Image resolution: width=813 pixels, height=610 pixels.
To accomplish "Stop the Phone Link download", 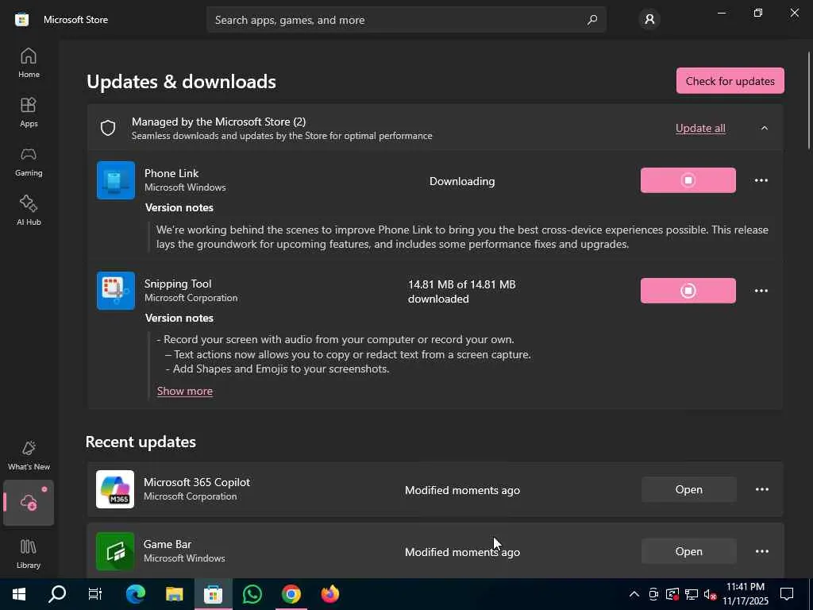I will 688,180.
